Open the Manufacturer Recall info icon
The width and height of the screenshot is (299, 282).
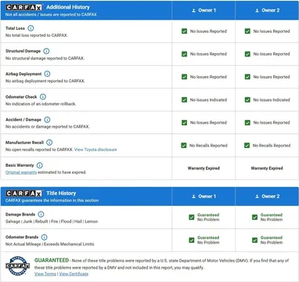click(x=49, y=143)
